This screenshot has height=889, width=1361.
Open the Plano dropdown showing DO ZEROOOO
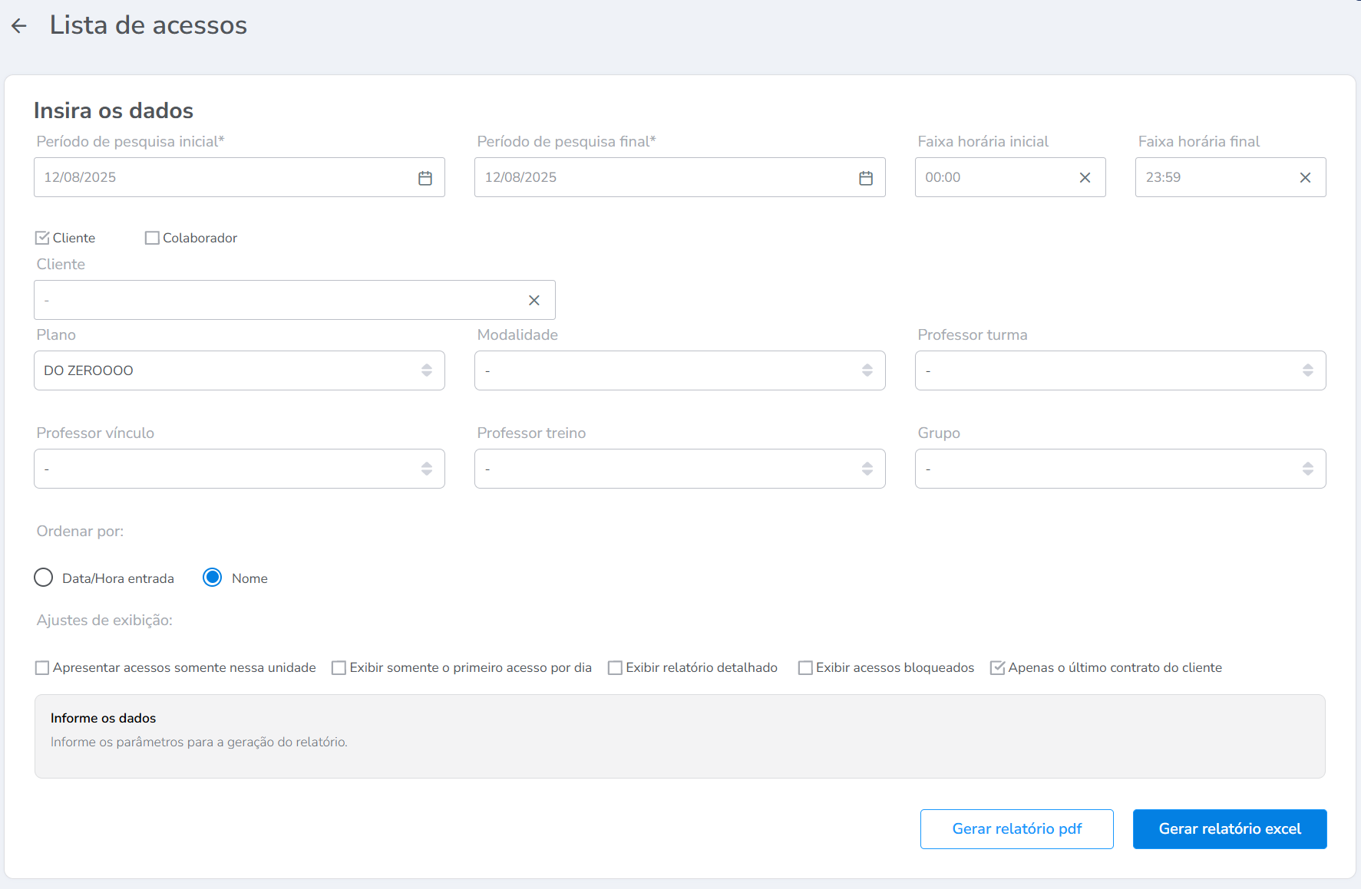[239, 370]
